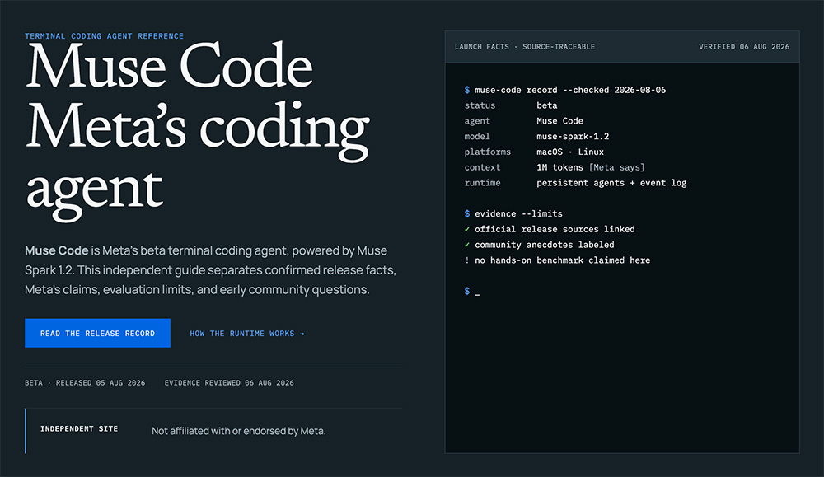Click the model muse-spark-1.2 row

[536, 137]
